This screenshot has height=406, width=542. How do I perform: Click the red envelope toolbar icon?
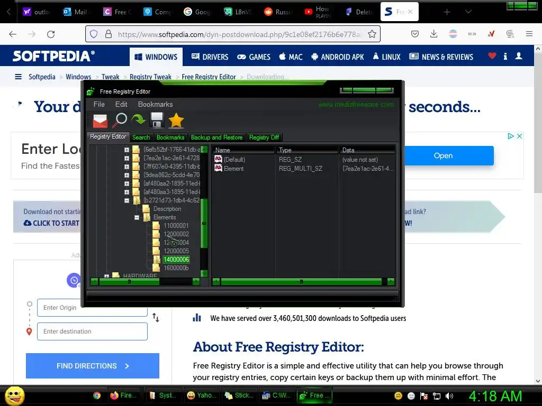[100, 121]
